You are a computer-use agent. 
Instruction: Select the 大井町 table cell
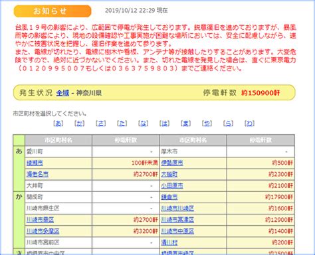58,186
